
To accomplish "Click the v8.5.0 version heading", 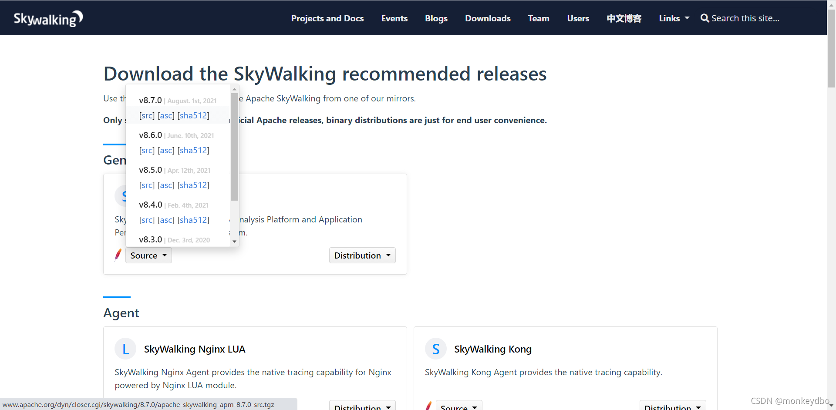I will coord(150,170).
